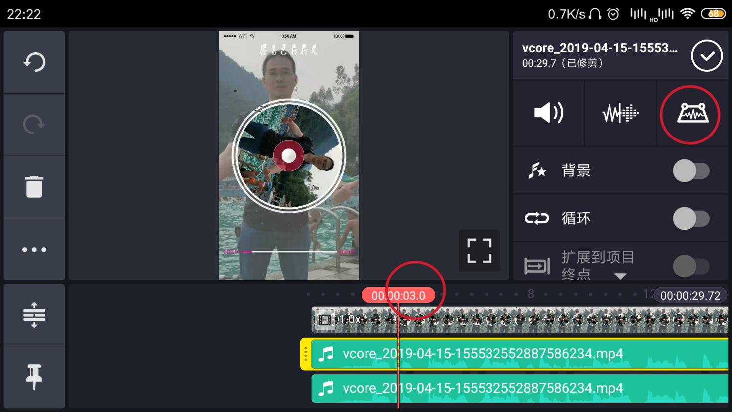Open the EQ audio filter tool
This screenshot has height=412, width=732.
click(x=620, y=113)
